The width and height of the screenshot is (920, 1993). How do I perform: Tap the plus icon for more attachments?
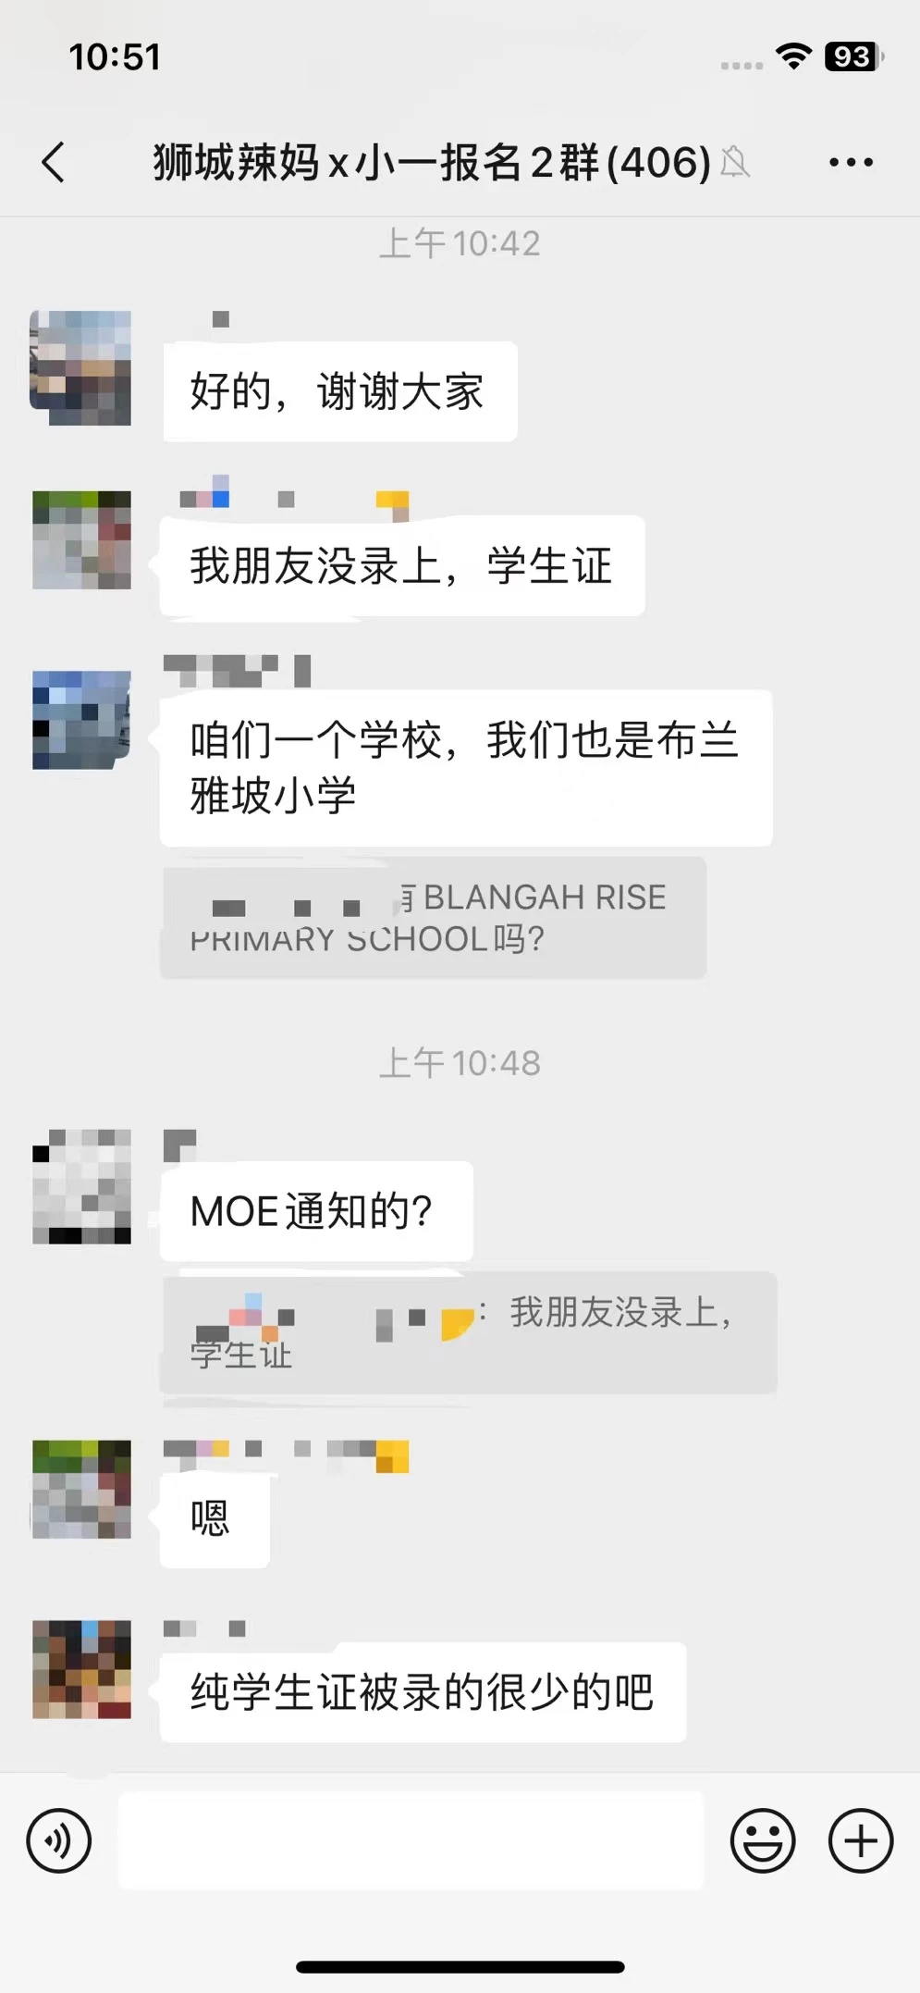coord(860,1841)
